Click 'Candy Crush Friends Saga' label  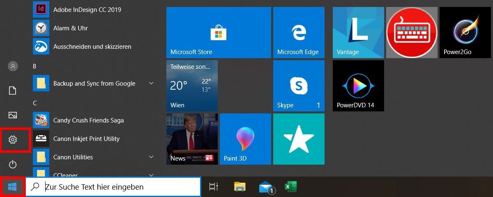(88, 120)
